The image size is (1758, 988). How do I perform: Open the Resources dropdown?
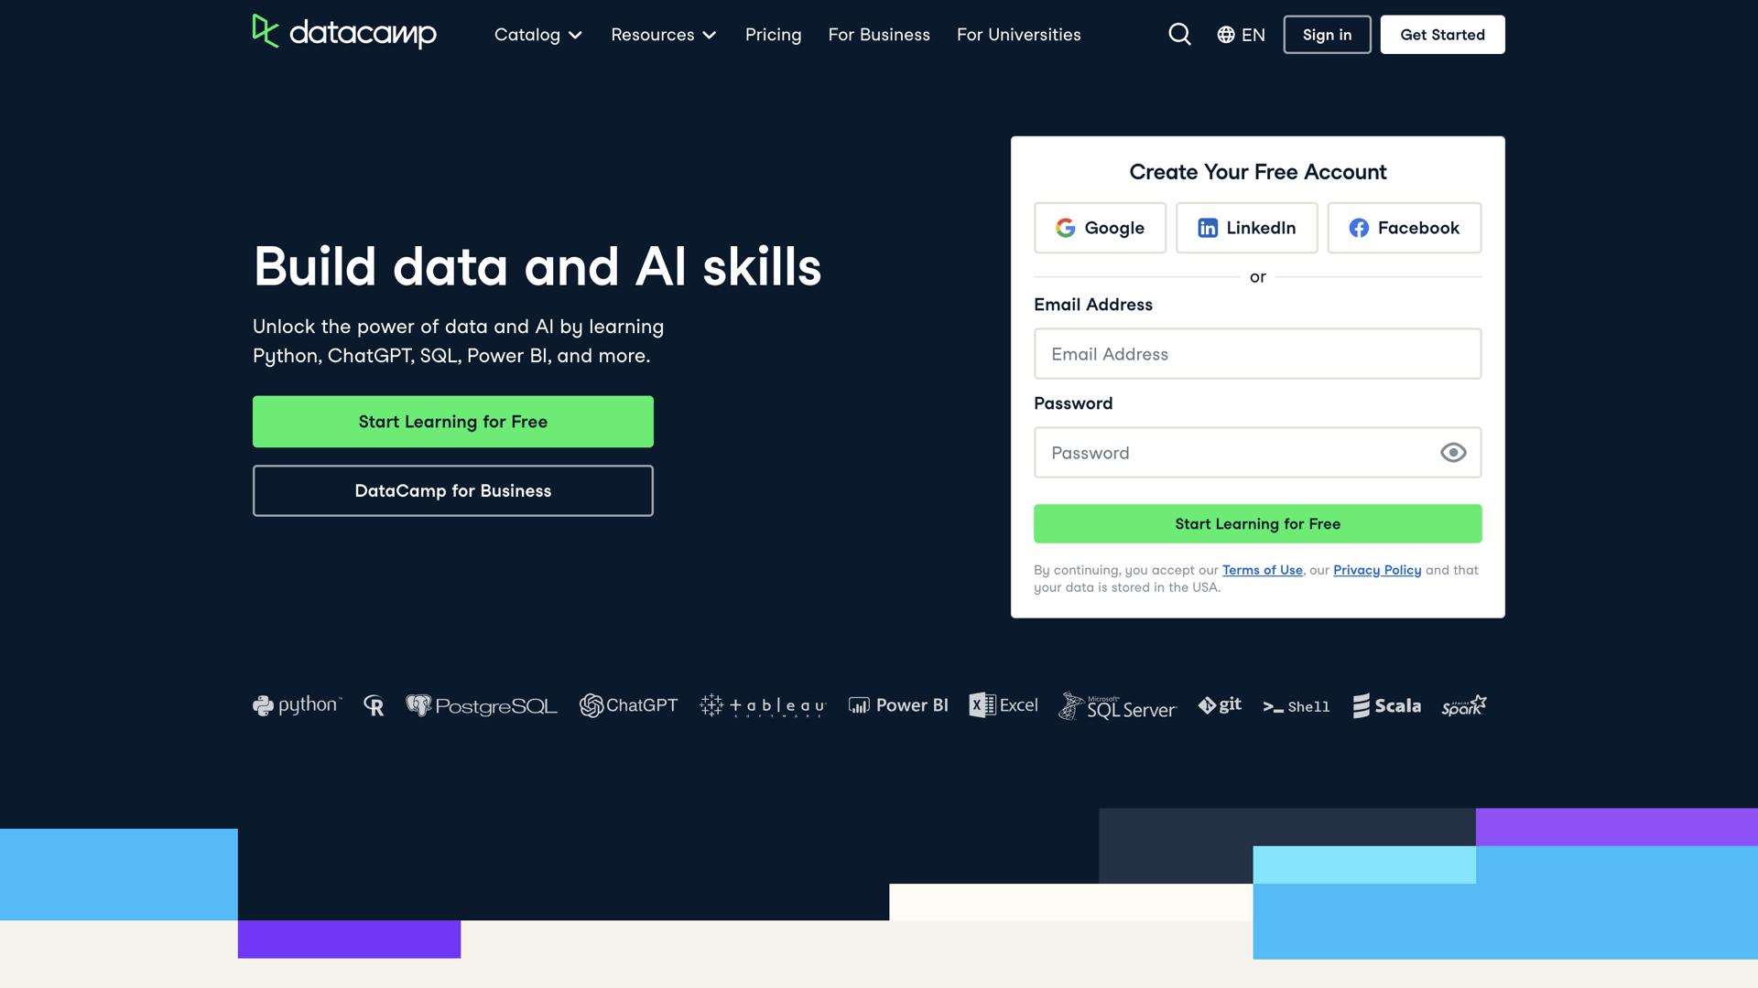pos(664,34)
